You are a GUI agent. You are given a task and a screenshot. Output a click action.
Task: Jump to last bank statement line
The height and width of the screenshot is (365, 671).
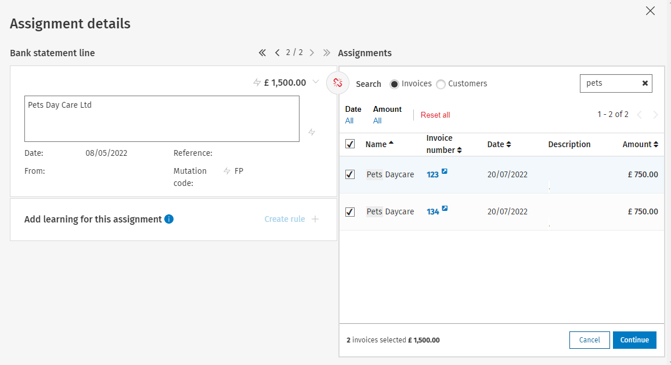(x=327, y=53)
